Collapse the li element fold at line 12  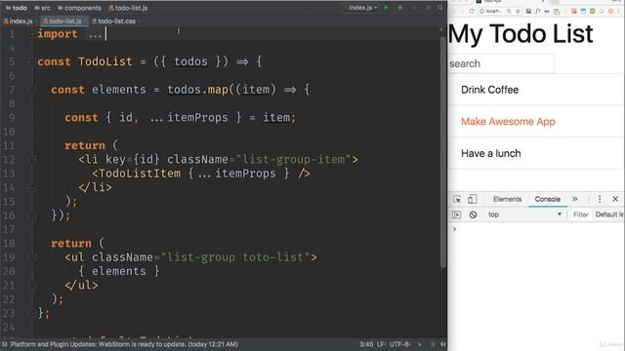pyautogui.click(x=32, y=160)
